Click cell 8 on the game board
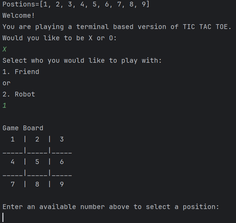236x223 pixels. point(37,184)
